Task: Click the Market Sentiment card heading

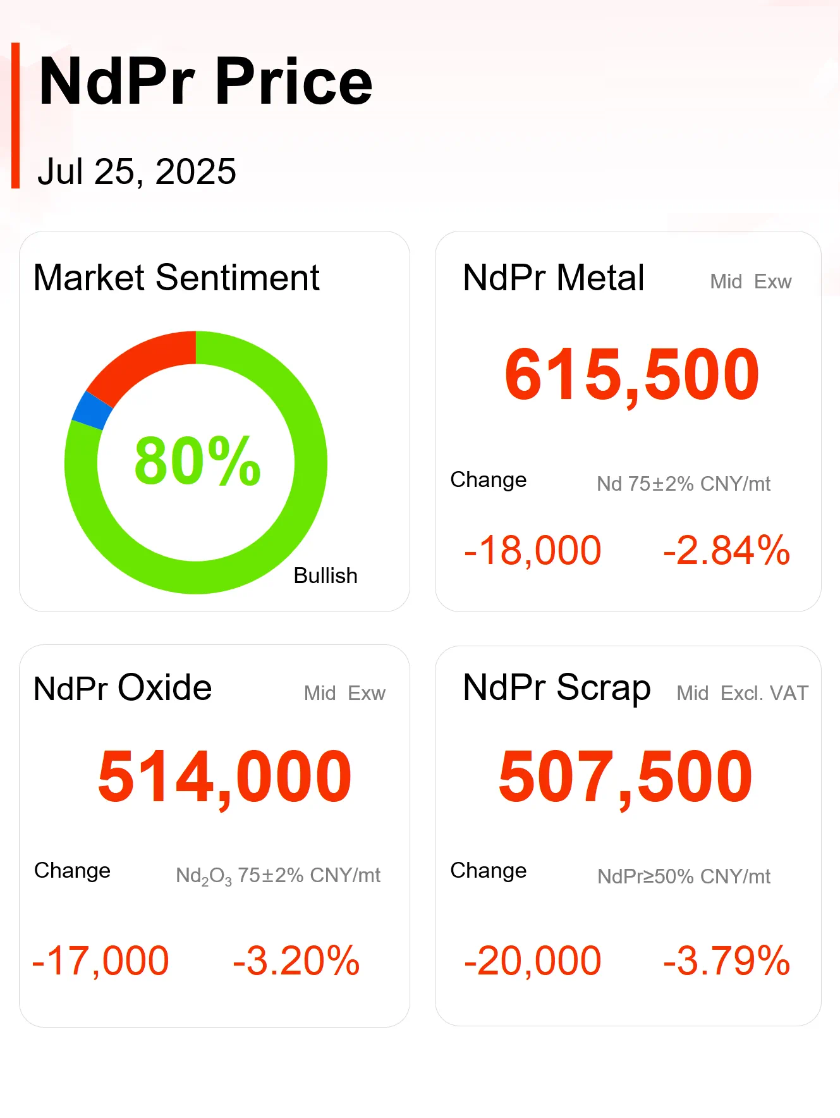Action: tap(176, 278)
